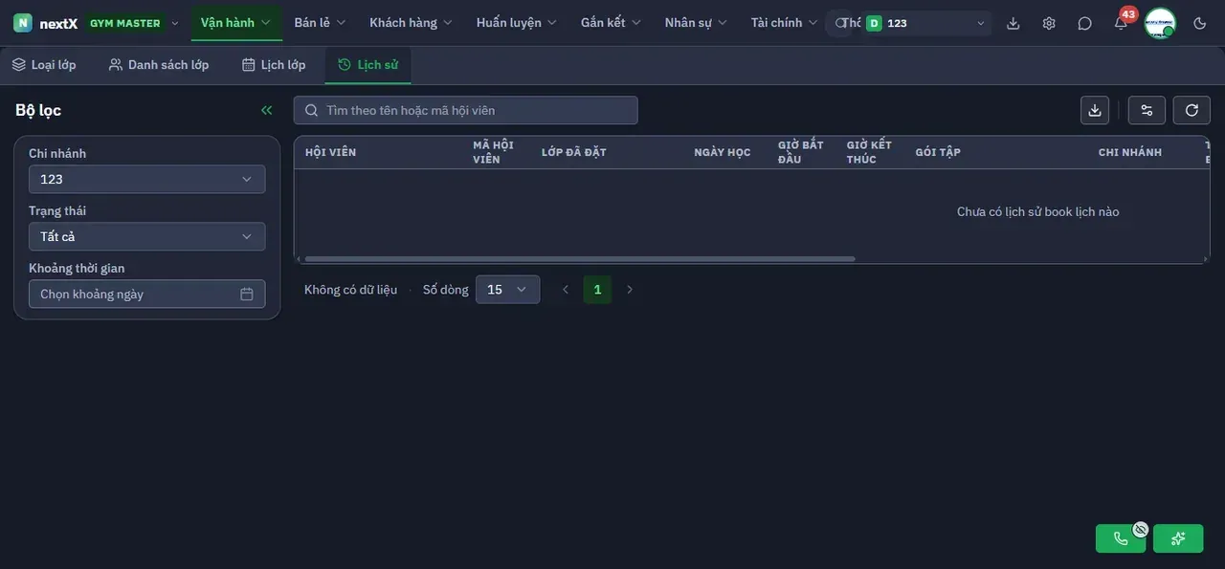Select page 1 in pagination
This screenshot has height=569, width=1225.
point(597,290)
